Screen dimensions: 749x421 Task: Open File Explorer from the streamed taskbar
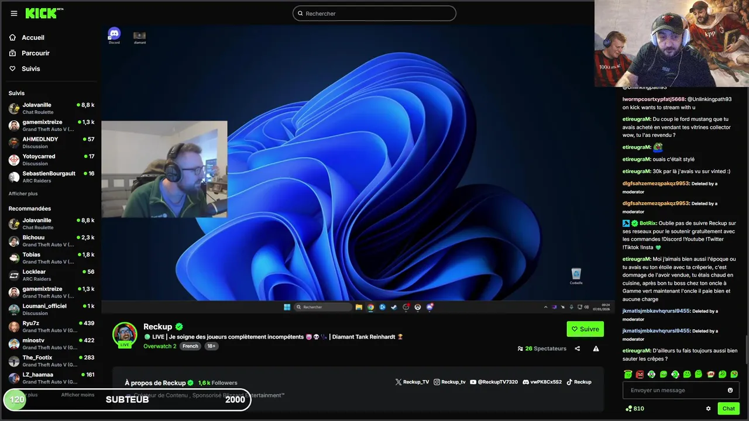tap(359, 307)
